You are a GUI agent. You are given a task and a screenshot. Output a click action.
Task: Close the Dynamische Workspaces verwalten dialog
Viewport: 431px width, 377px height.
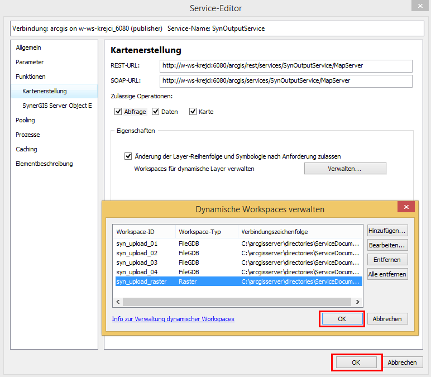click(405, 207)
